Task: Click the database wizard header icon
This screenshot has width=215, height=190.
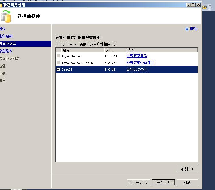Action: click(x=6, y=16)
